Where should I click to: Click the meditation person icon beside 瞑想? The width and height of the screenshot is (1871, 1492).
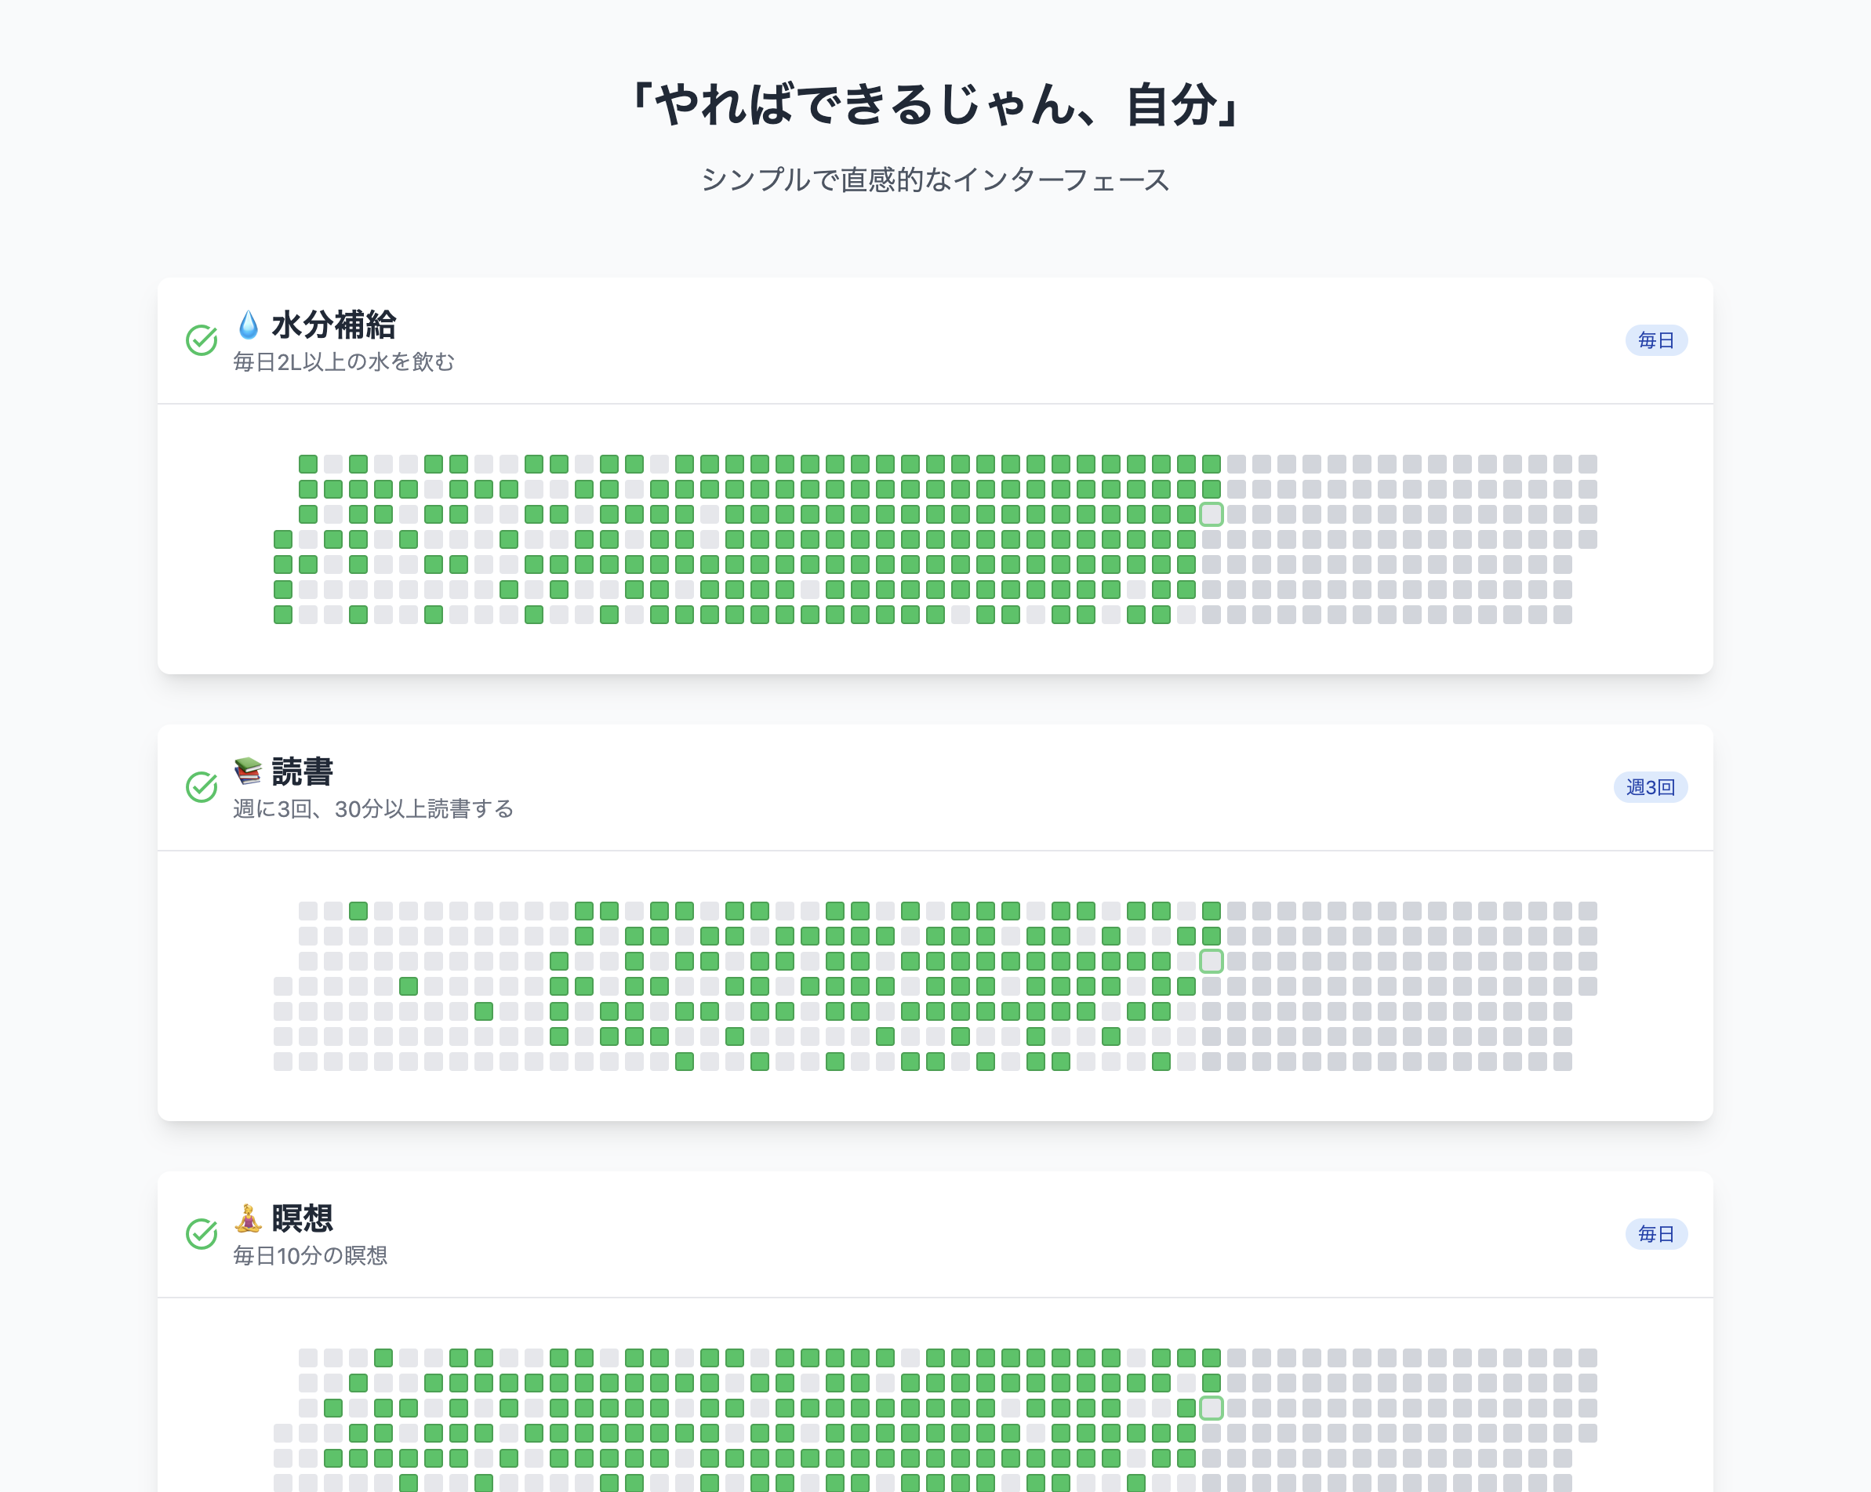[249, 1218]
